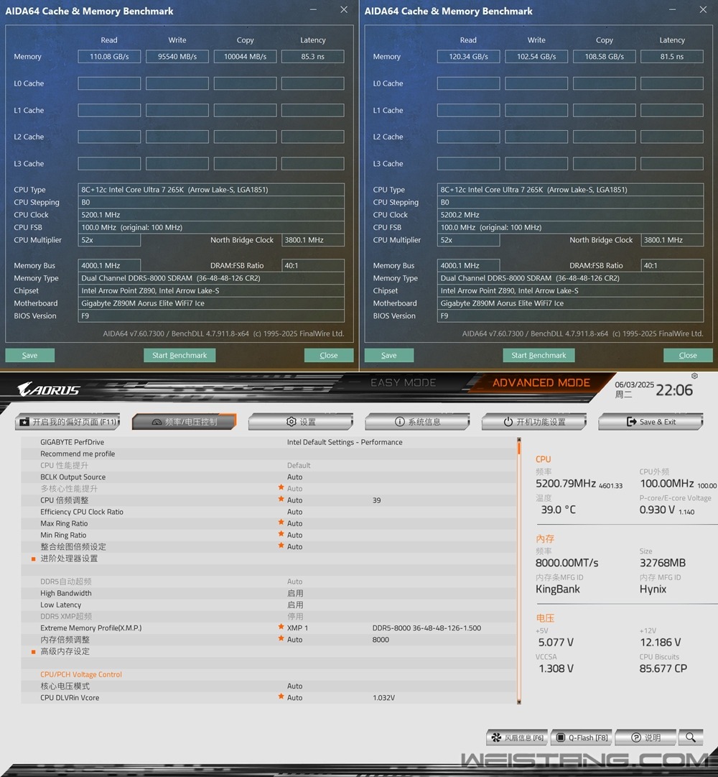Click the 81.5 ns latency value
This screenshot has width=718, height=777.
(672, 57)
